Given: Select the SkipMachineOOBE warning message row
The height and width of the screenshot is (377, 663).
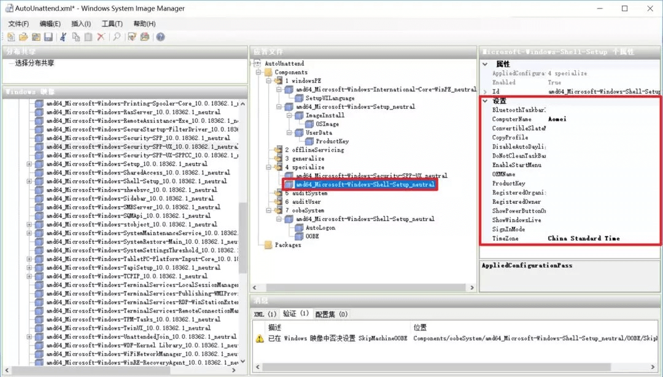Looking at the screenshot, I should [x=338, y=338].
